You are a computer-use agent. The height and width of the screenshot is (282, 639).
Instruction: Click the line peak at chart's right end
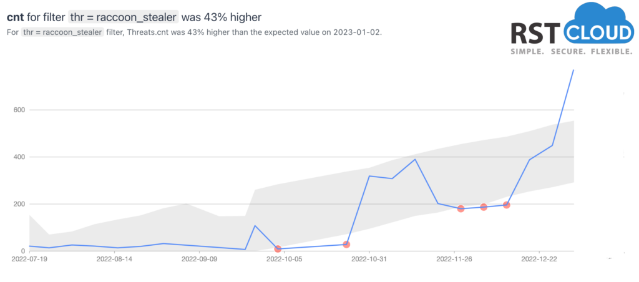pos(573,70)
